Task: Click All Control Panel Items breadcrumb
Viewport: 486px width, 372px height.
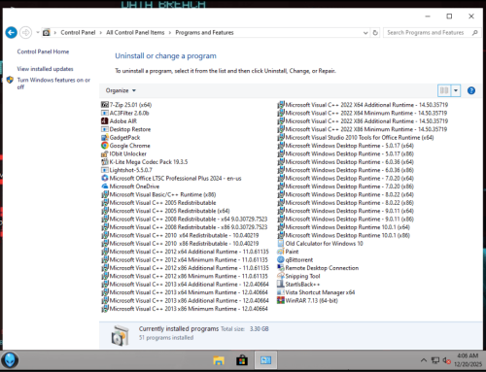Action: pos(135,33)
